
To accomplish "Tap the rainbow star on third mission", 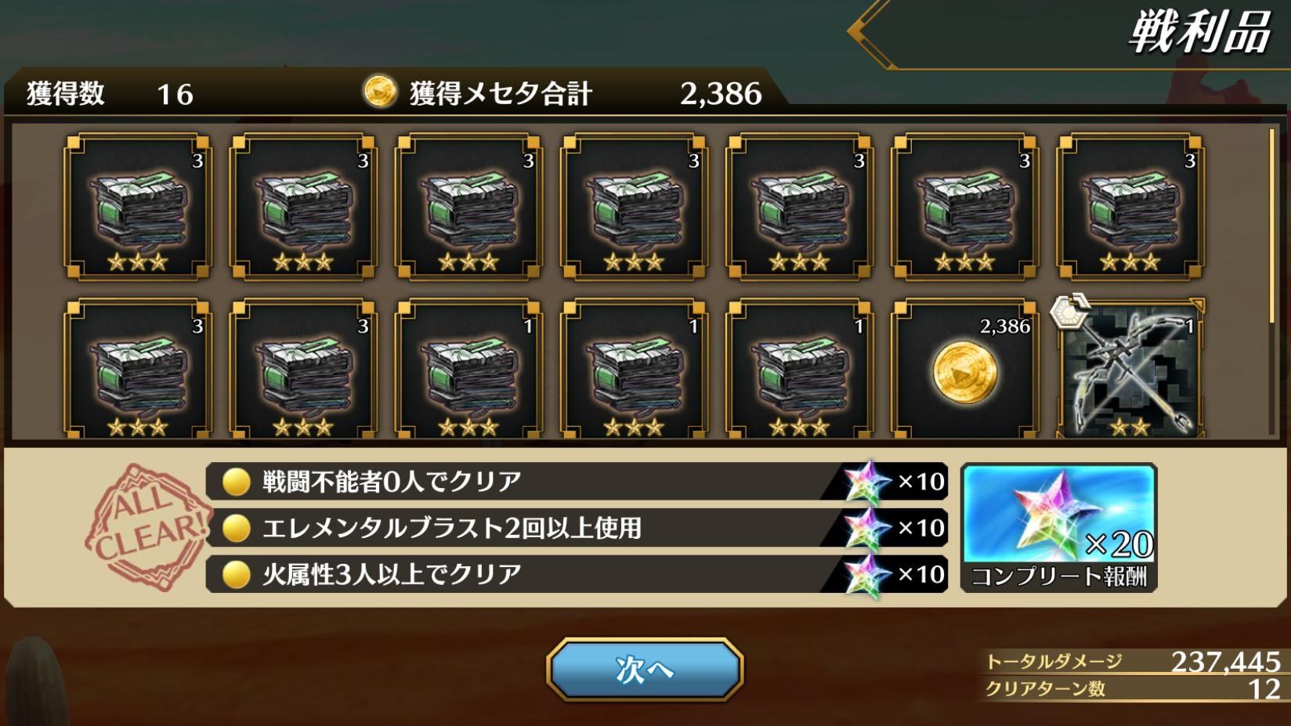I will tap(866, 574).
